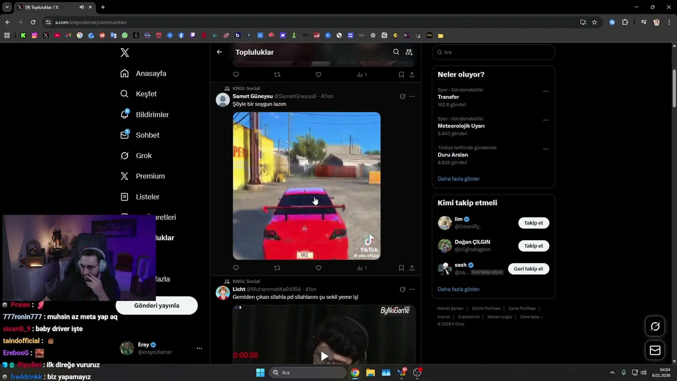This screenshot has height=381, width=677.
Task: Click the Gönderi yayınla button
Action: tap(157, 305)
